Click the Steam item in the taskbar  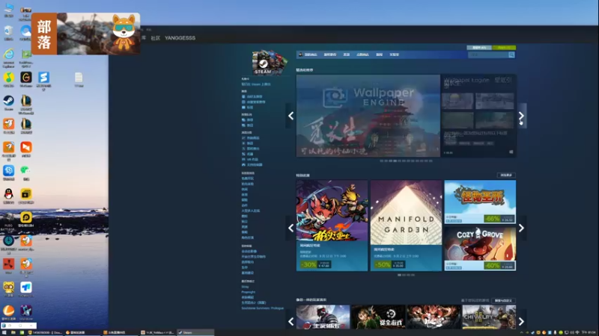coord(195,332)
